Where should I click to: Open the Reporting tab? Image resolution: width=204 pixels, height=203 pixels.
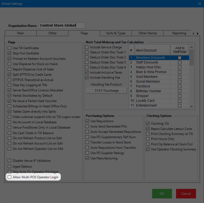179,33
